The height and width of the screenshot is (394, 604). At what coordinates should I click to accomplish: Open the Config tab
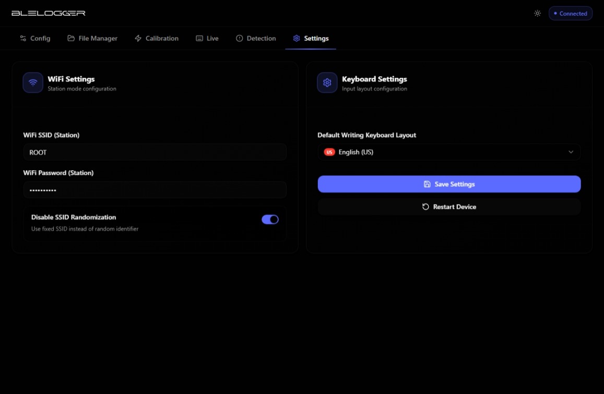tap(35, 39)
